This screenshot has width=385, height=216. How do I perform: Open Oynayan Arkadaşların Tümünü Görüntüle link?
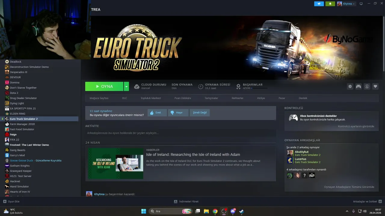click(x=349, y=187)
